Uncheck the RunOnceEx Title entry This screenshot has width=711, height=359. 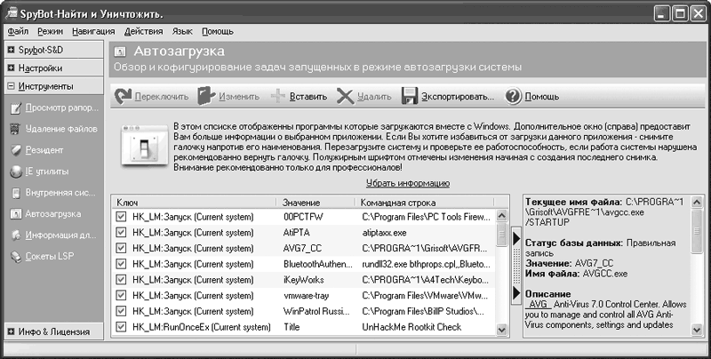click(121, 327)
